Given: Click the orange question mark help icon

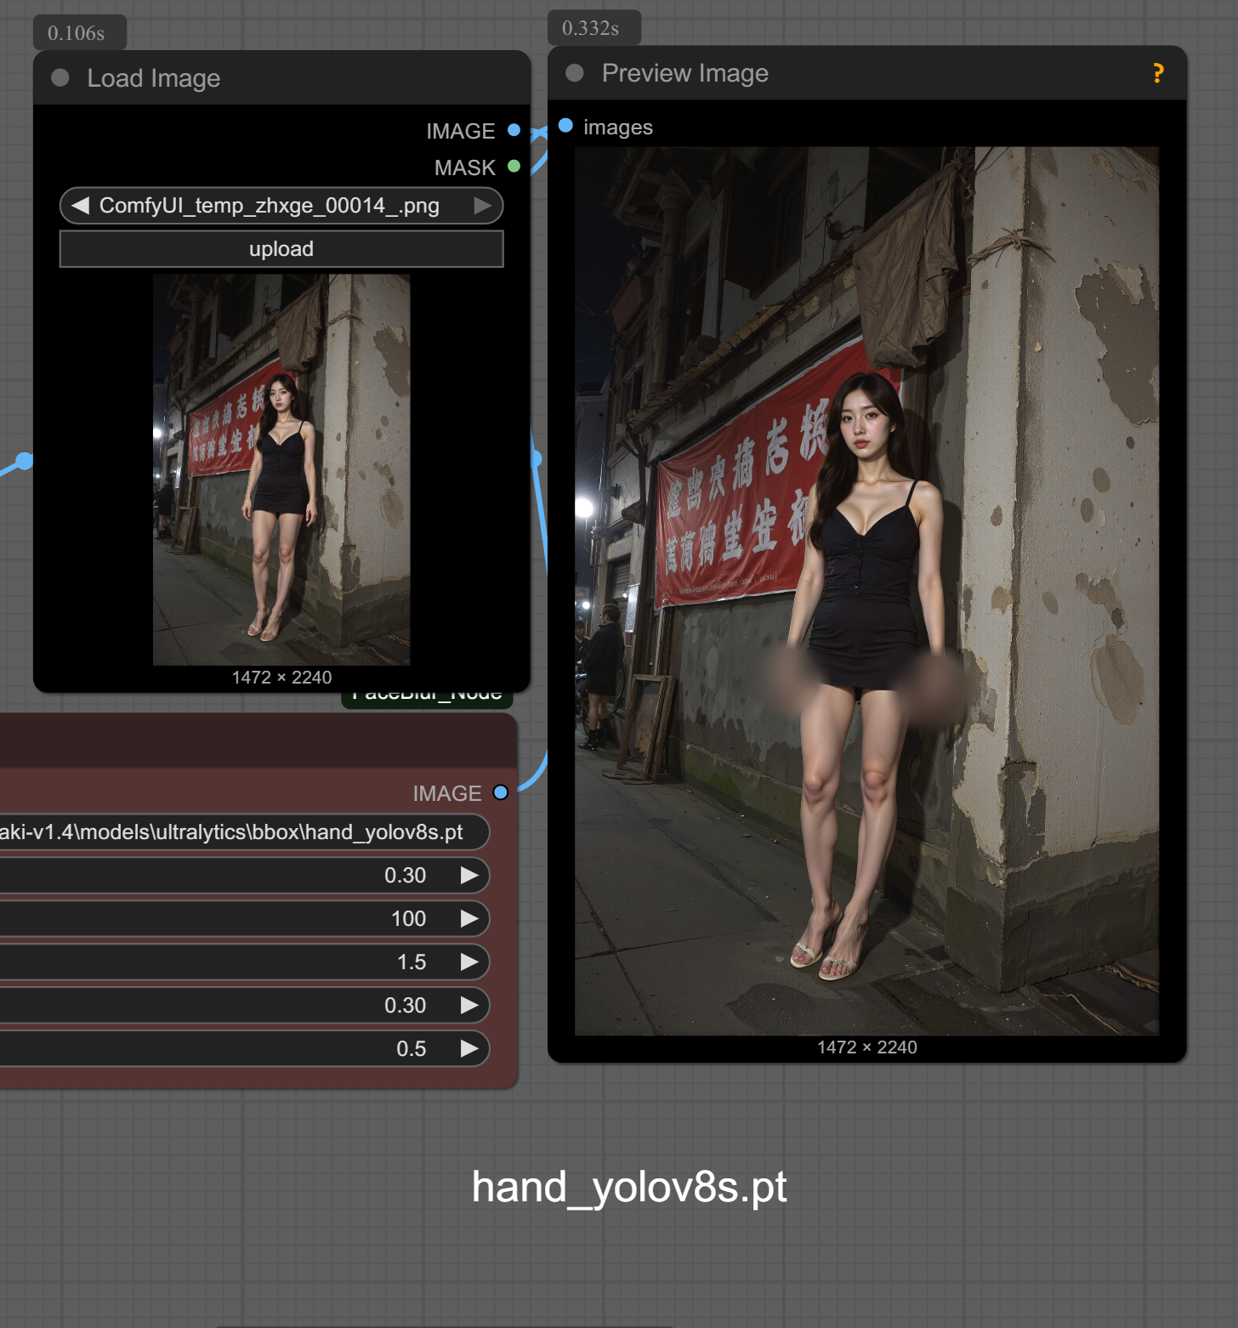Looking at the screenshot, I should [1157, 73].
